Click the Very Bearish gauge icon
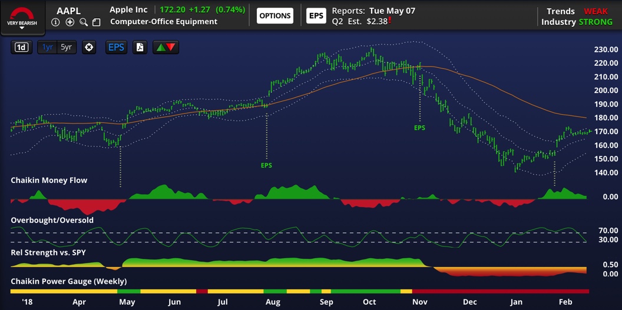The width and height of the screenshot is (622, 310). coord(22,14)
